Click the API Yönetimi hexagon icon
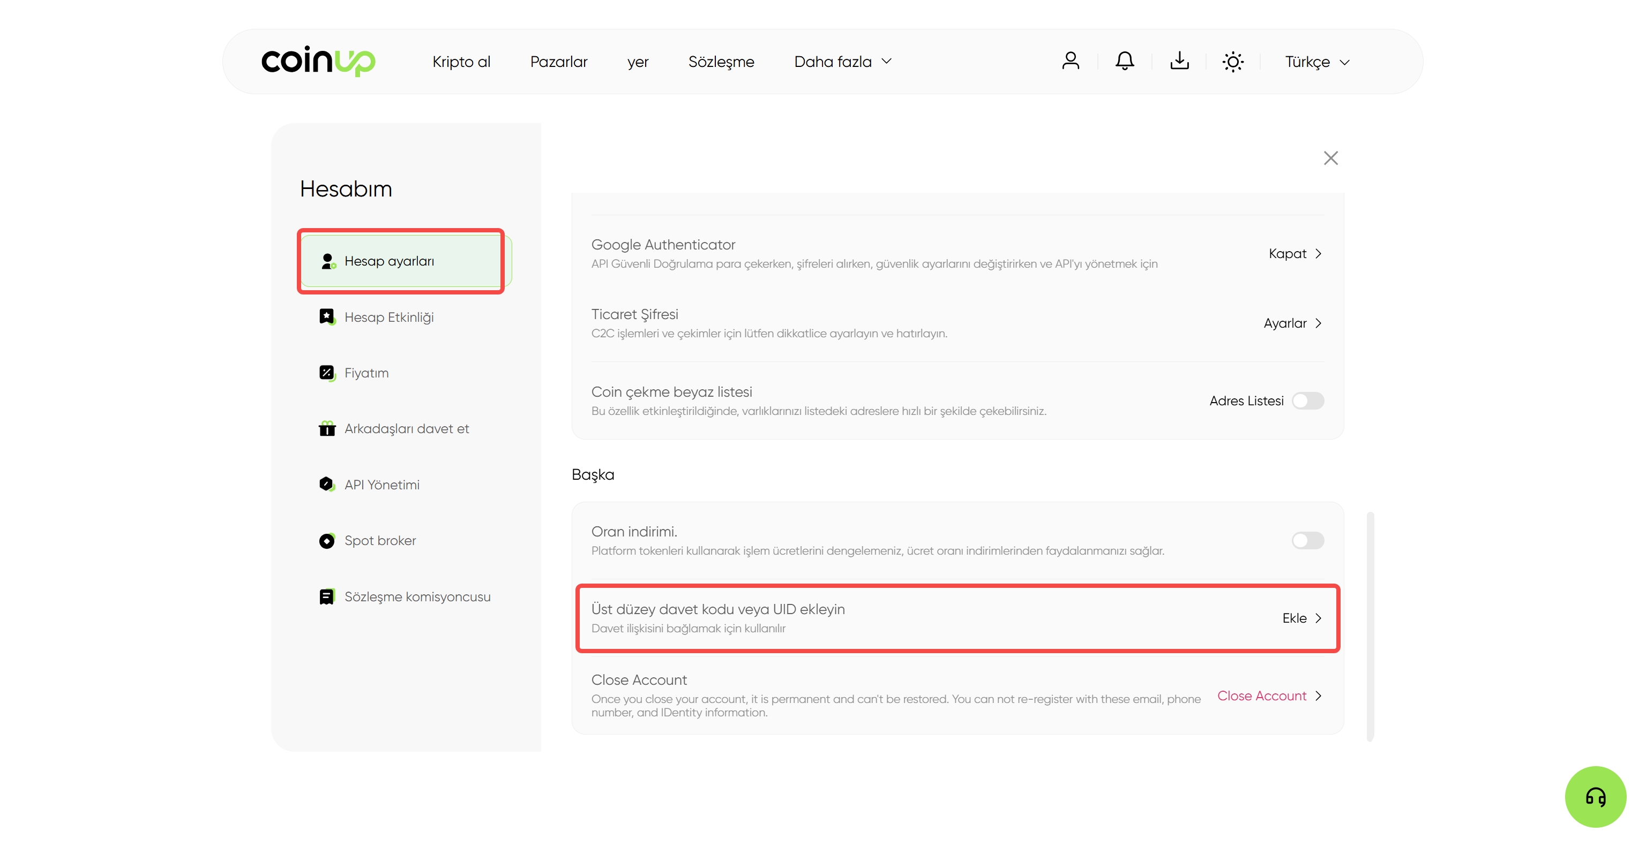1646x847 pixels. click(x=327, y=485)
